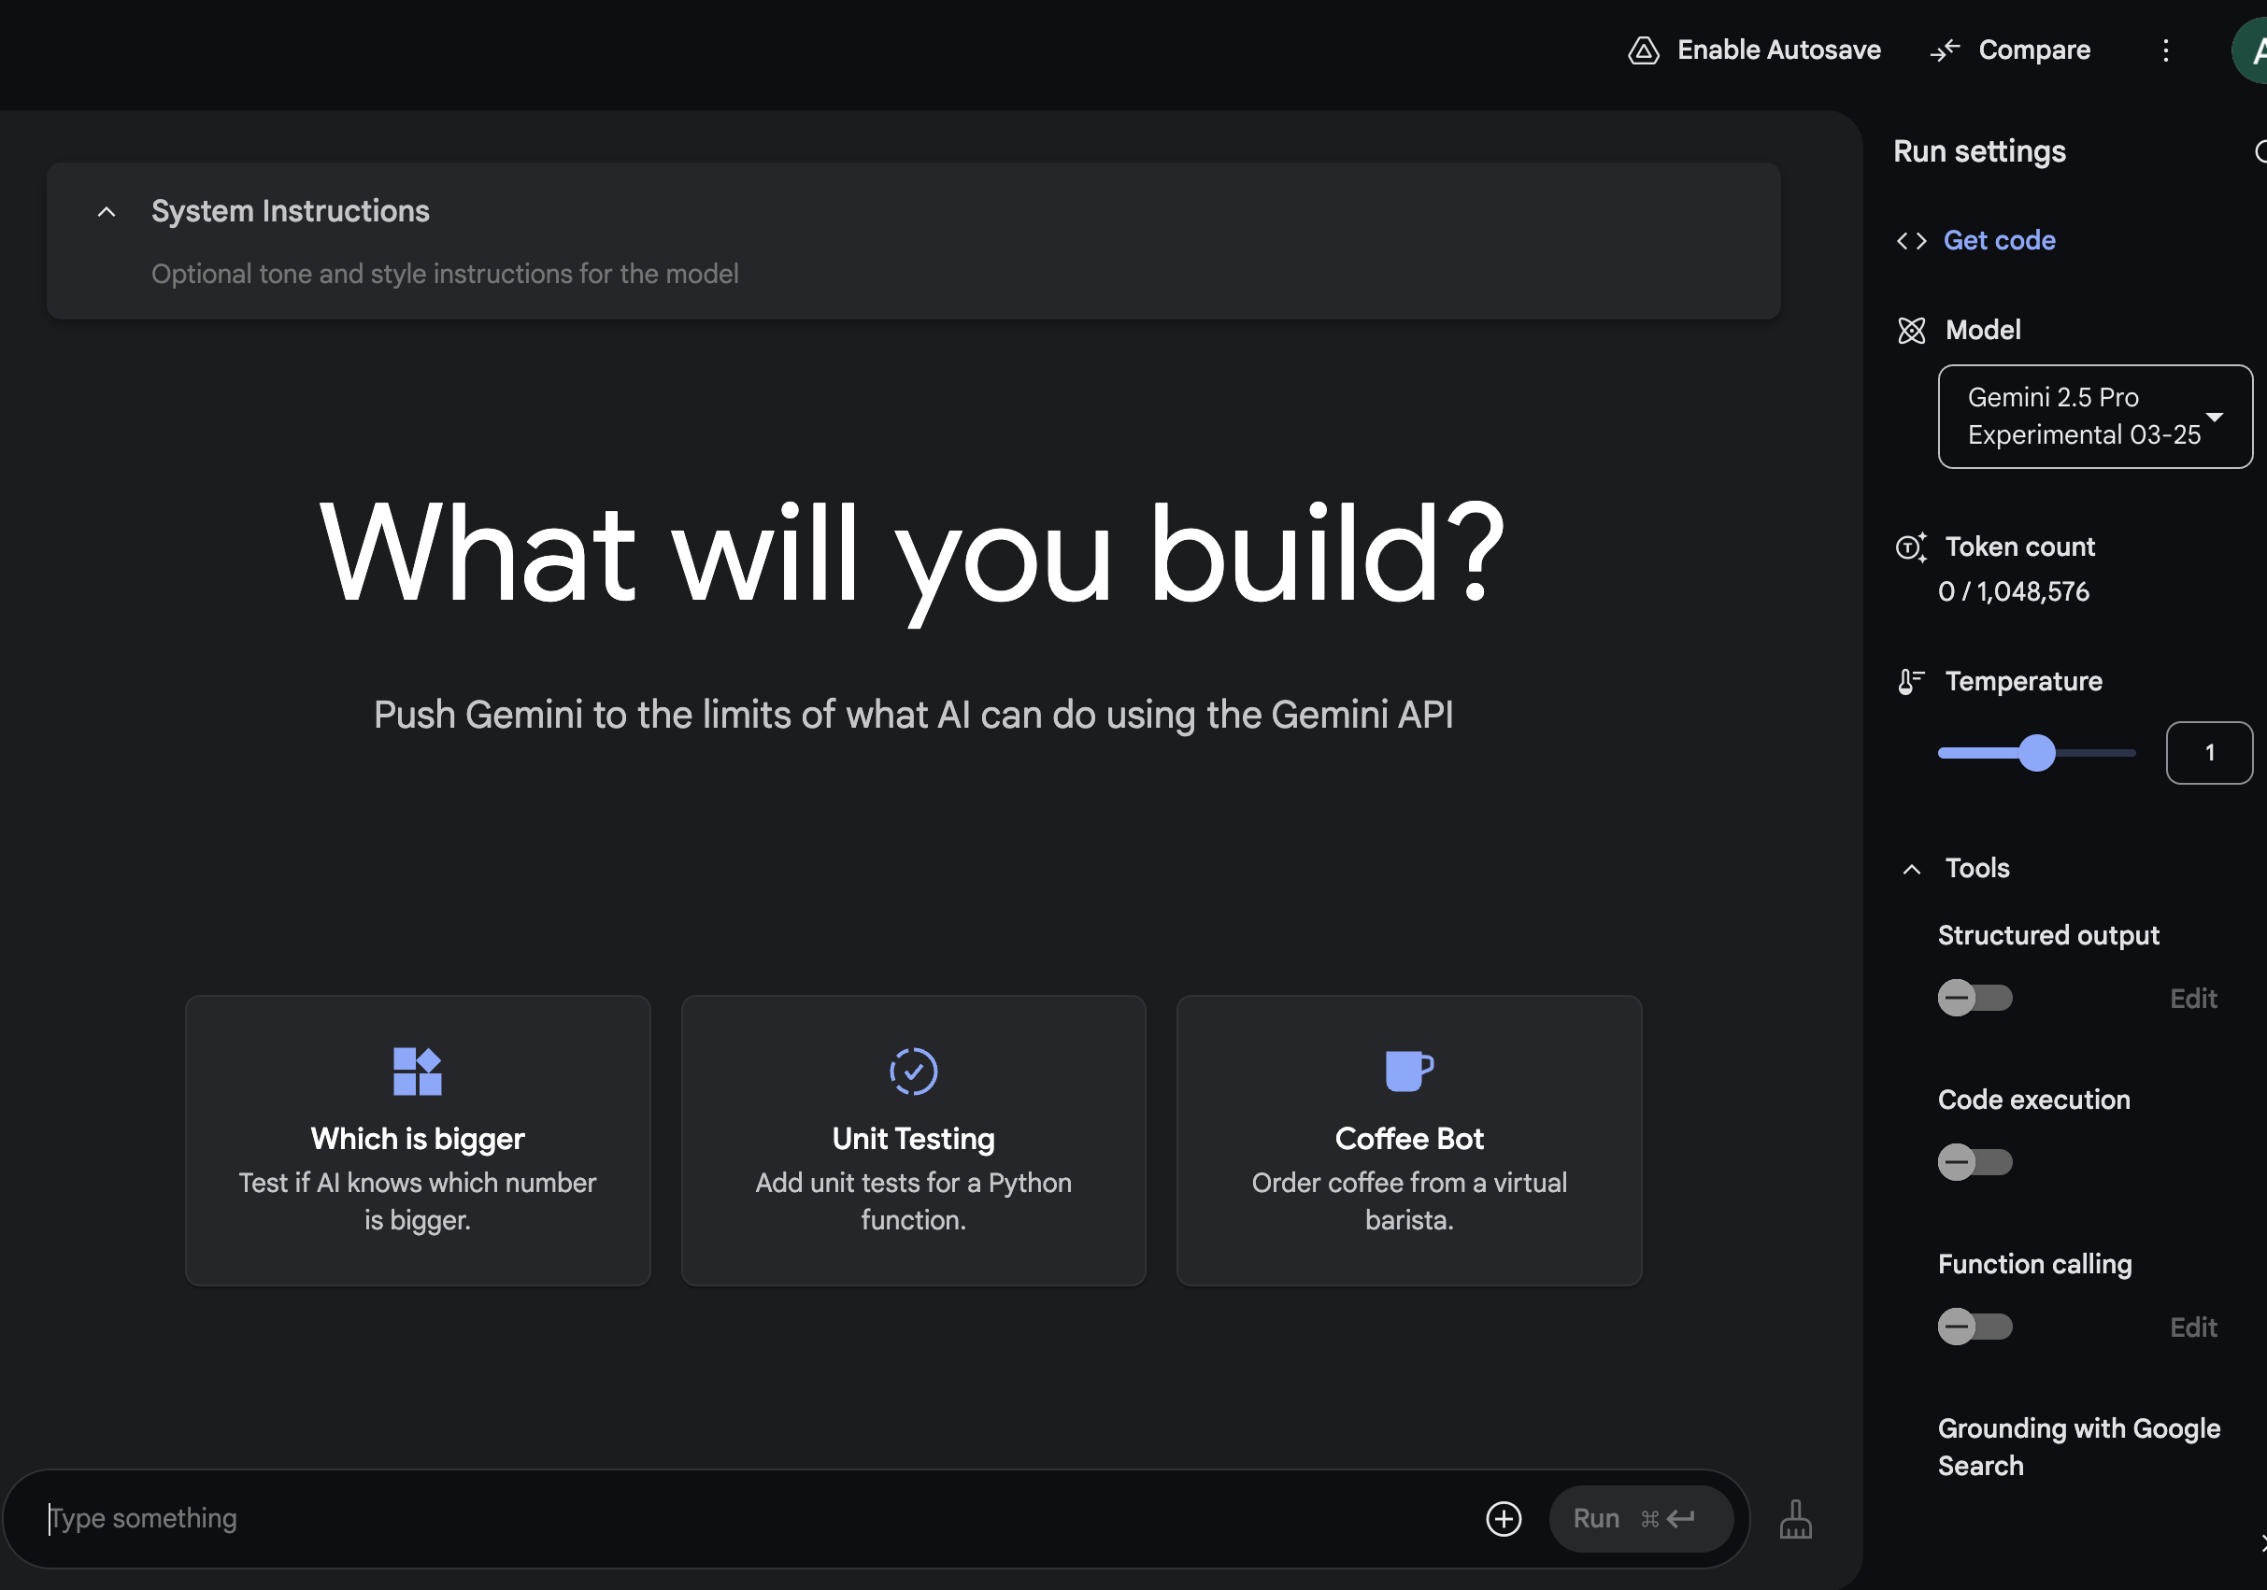This screenshot has height=1590, width=2267.
Task: Click the Compare arrows icon
Action: tap(1944, 50)
